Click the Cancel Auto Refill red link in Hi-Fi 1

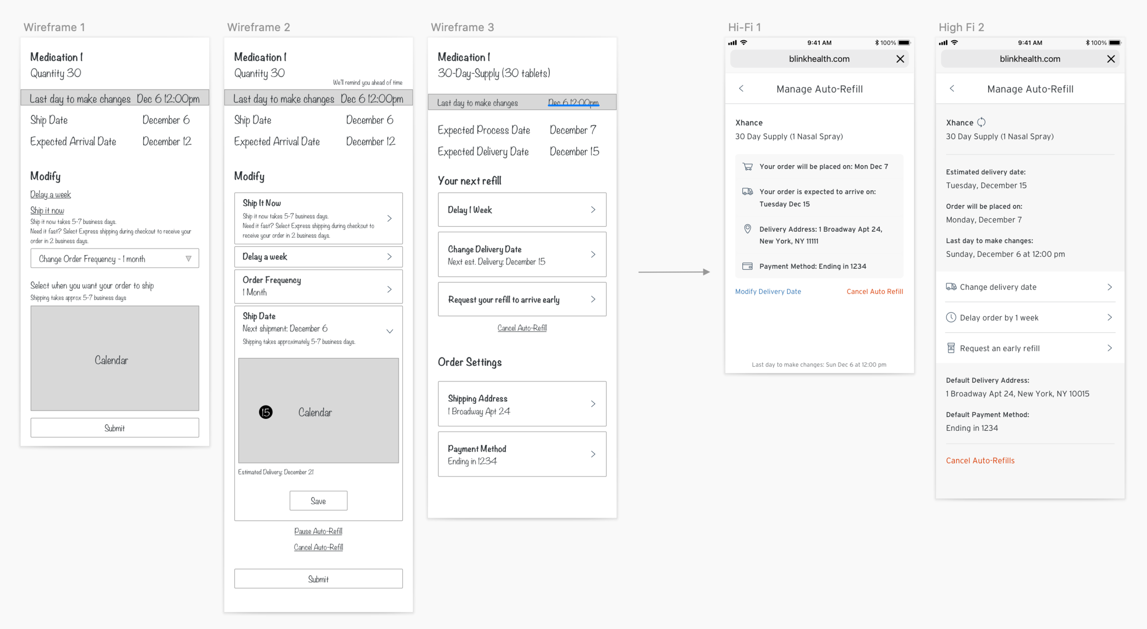874,291
